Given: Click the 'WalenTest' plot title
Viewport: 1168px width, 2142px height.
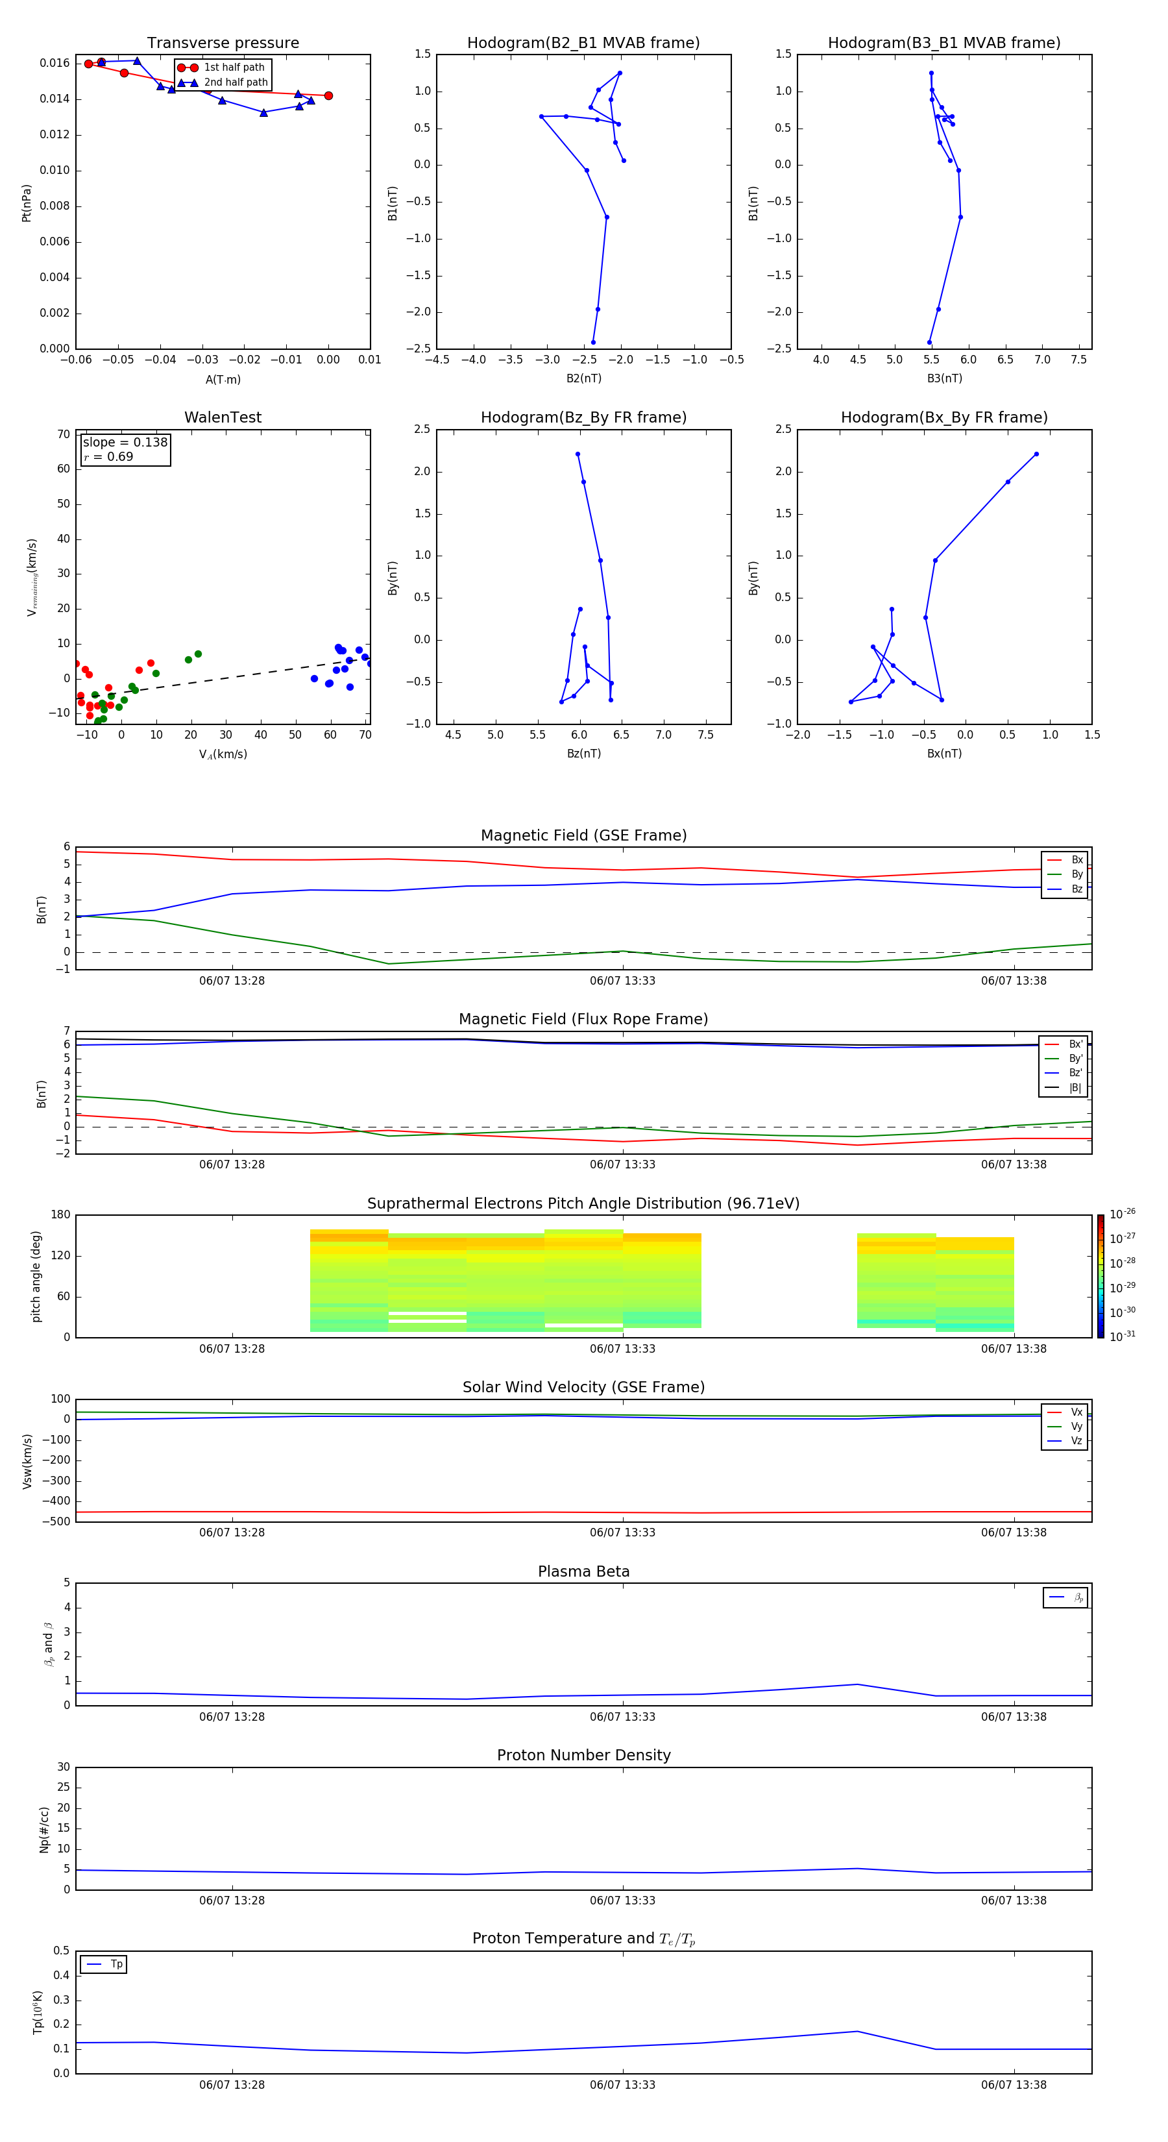Looking at the screenshot, I should click(223, 417).
